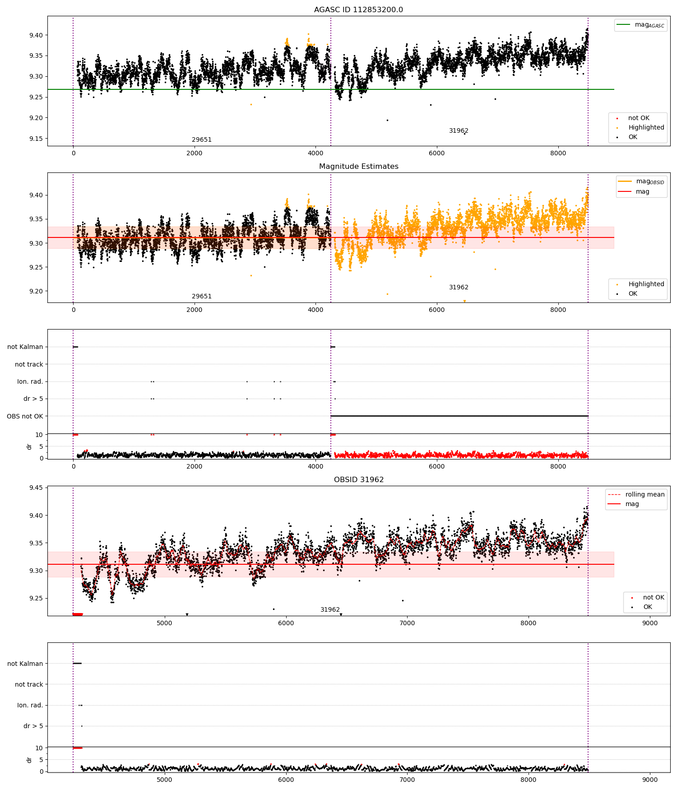Select the 9.40 tick in Magnitude Estimates plot
This screenshot has height=790, width=677.
(37, 195)
